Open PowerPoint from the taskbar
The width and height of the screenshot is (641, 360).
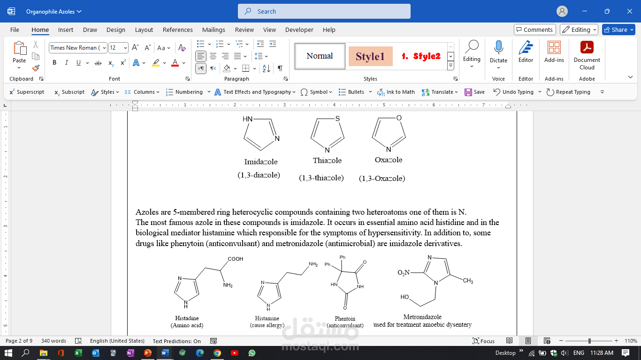tap(147, 353)
